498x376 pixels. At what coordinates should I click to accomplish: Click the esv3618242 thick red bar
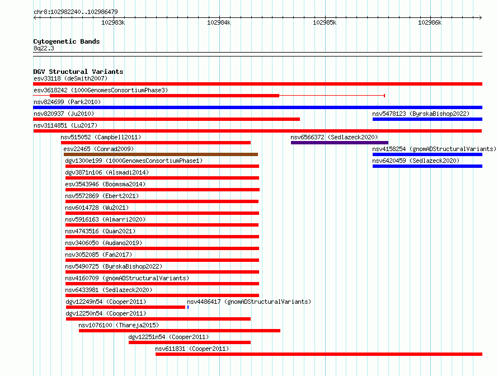165,96
